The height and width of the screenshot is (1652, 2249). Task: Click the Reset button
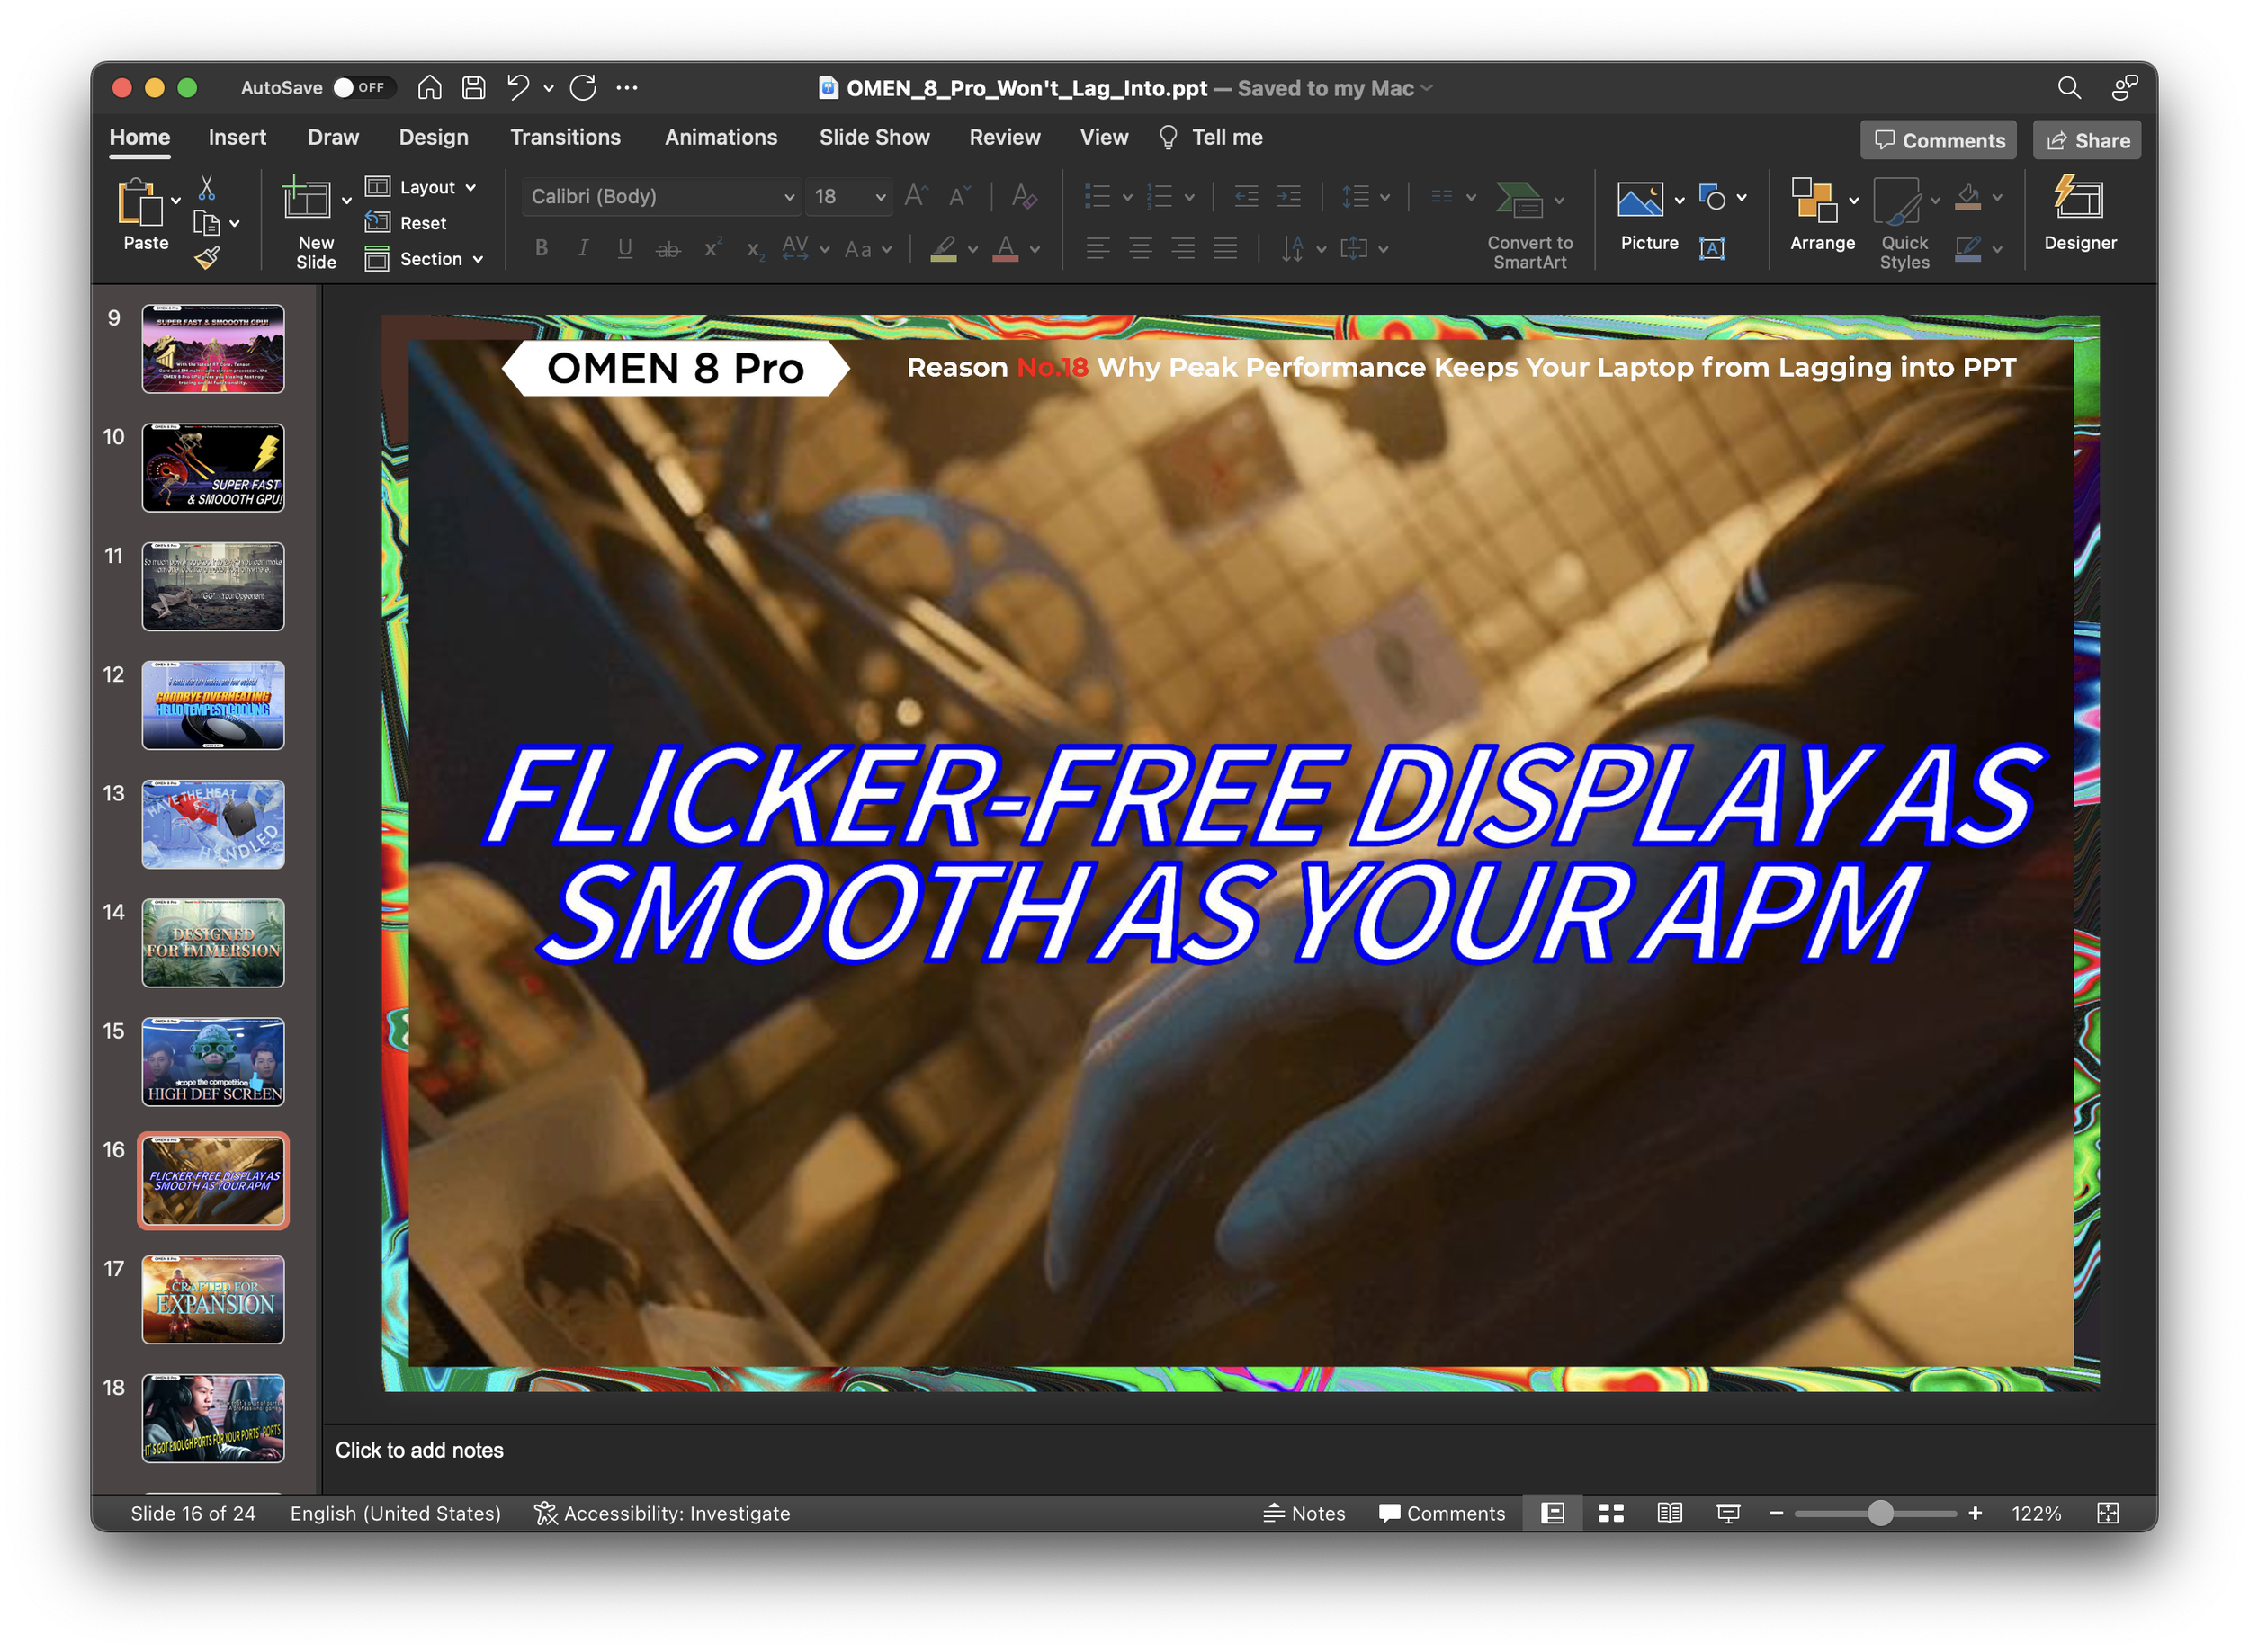point(408,223)
